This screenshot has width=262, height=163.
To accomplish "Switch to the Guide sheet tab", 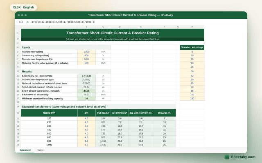I will click(41, 150).
